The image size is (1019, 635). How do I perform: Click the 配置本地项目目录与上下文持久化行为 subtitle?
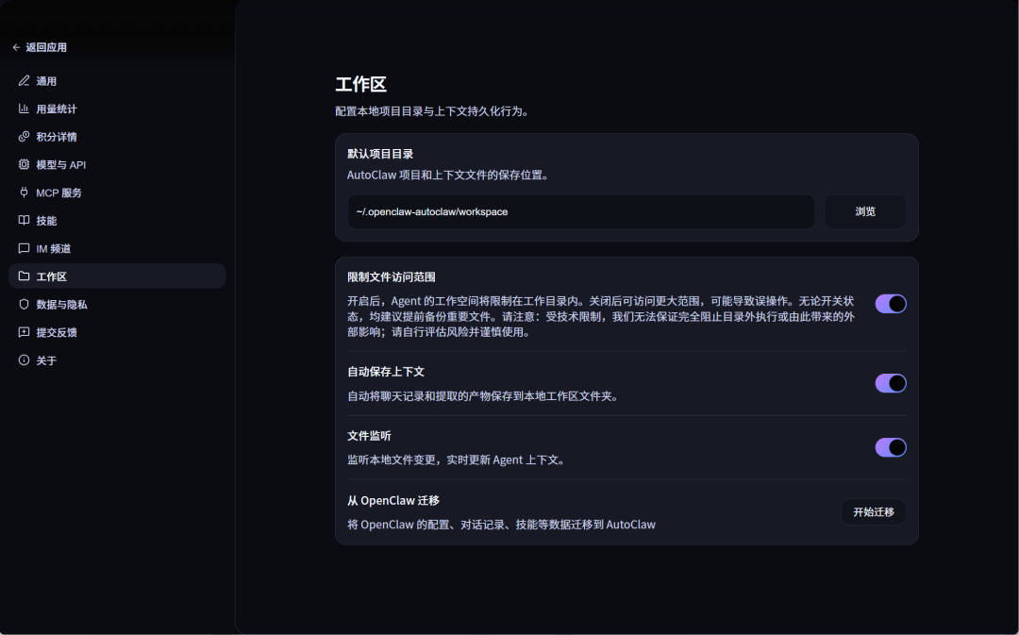[x=433, y=111]
